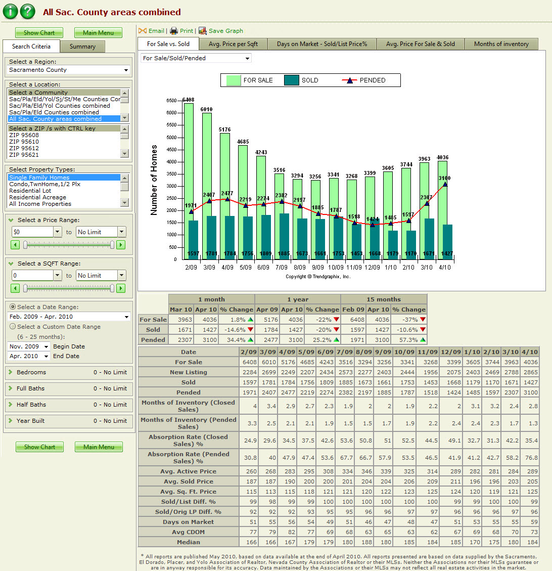
Task: Select 'Sac/Pla/Eld/Yol Counties combined' item
Action: point(64,106)
